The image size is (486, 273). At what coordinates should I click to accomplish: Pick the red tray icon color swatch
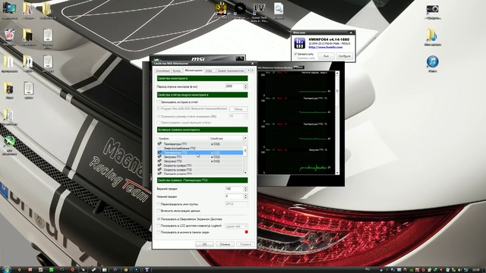tap(246, 232)
